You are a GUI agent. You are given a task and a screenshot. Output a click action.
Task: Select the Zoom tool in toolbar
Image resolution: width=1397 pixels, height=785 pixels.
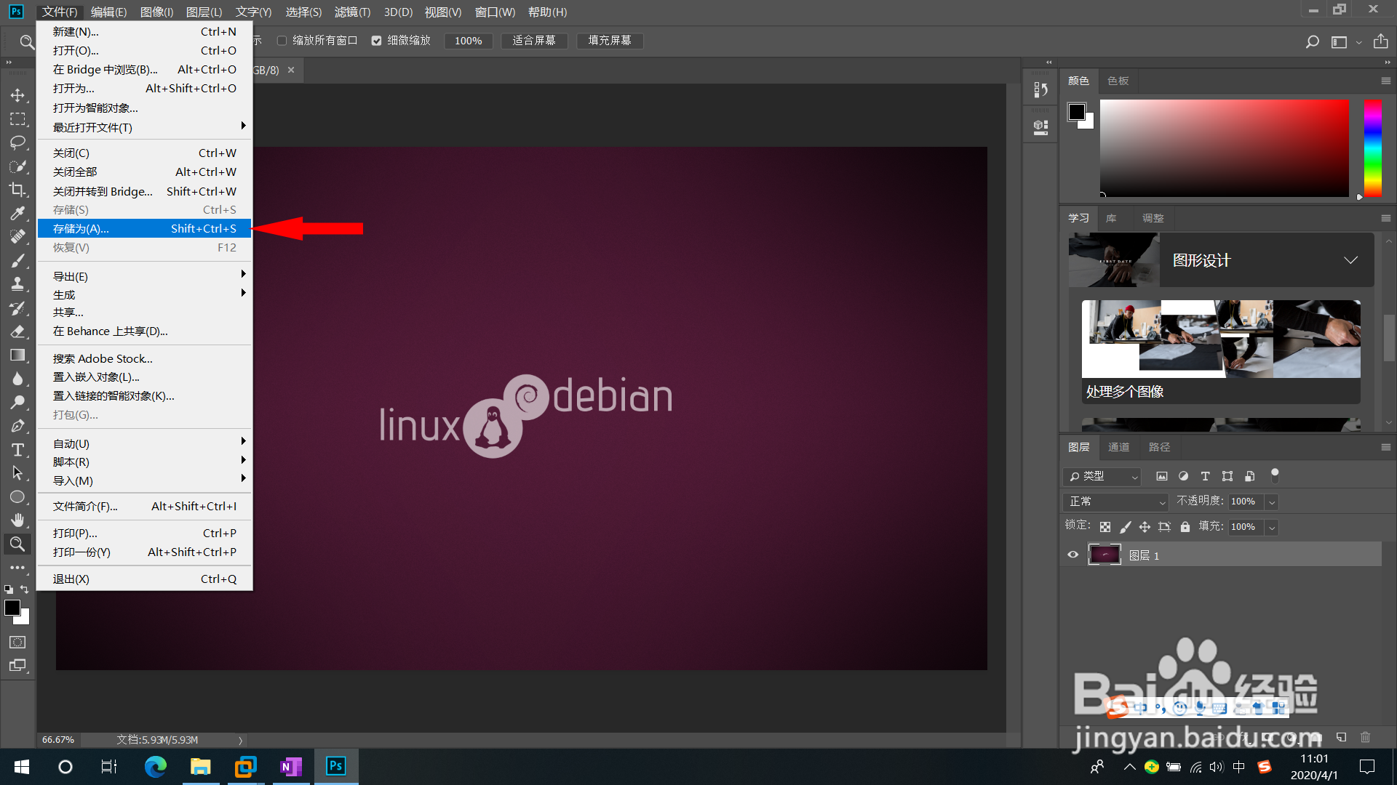point(17,544)
